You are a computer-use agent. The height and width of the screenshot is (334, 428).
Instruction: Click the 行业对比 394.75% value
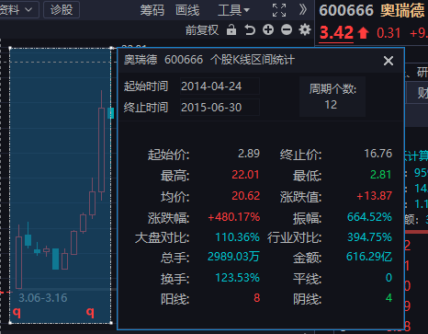(x=369, y=237)
